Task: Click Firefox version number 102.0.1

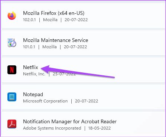Action: point(29,20)
